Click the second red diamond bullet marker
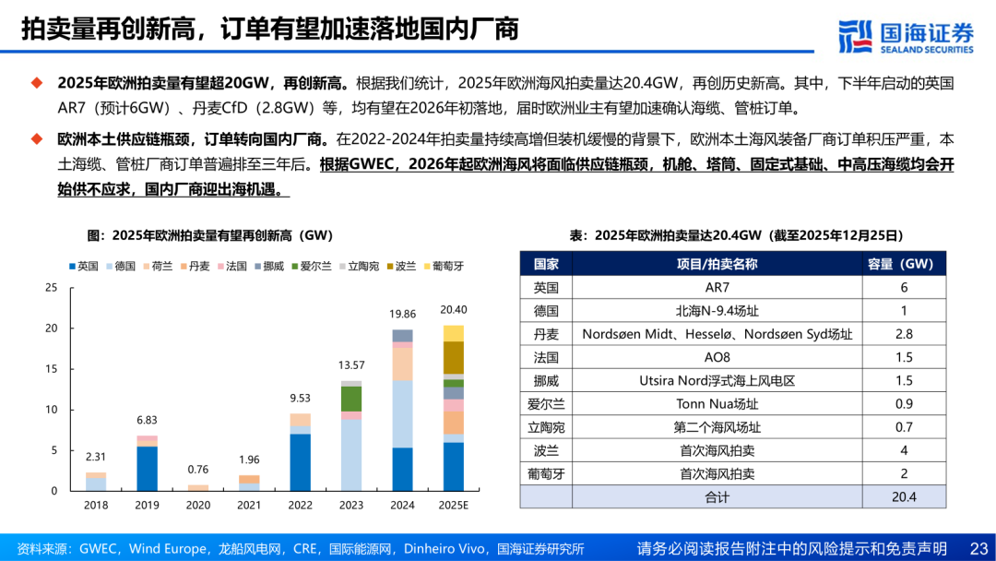Viewport: 996px width, 561px height. coord(37,140)
